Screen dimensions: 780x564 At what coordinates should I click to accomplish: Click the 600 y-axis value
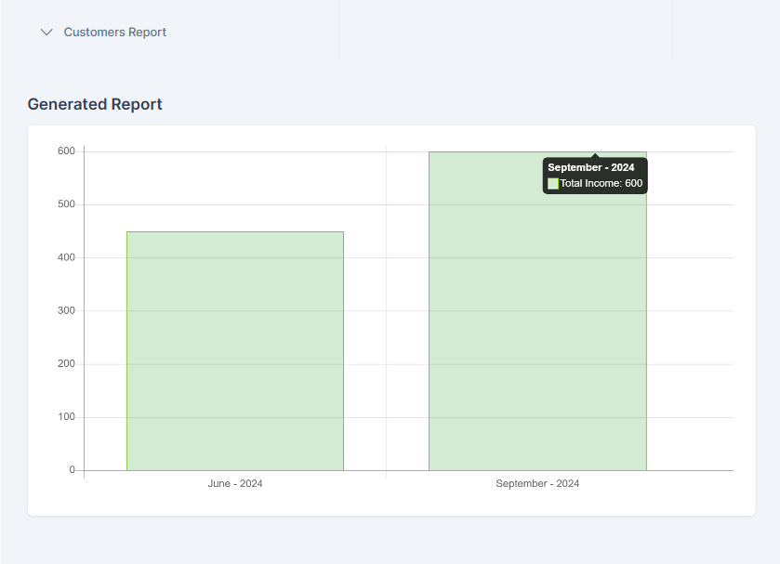click(65, 151)
